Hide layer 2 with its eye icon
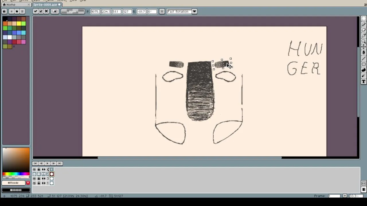This screenshot has height=206, width=367. [34, 174]
